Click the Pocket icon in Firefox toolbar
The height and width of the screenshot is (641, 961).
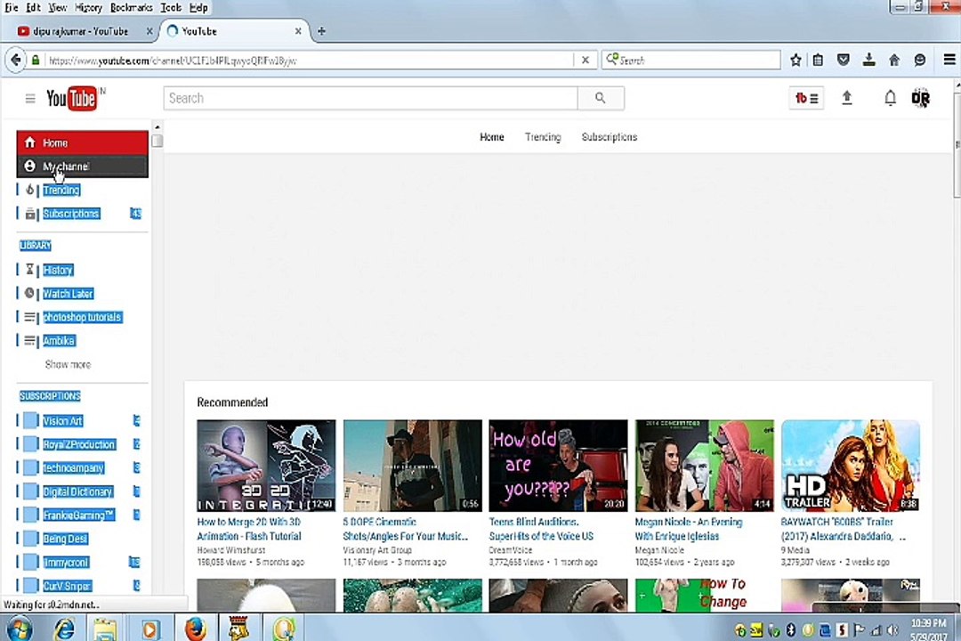844,60
